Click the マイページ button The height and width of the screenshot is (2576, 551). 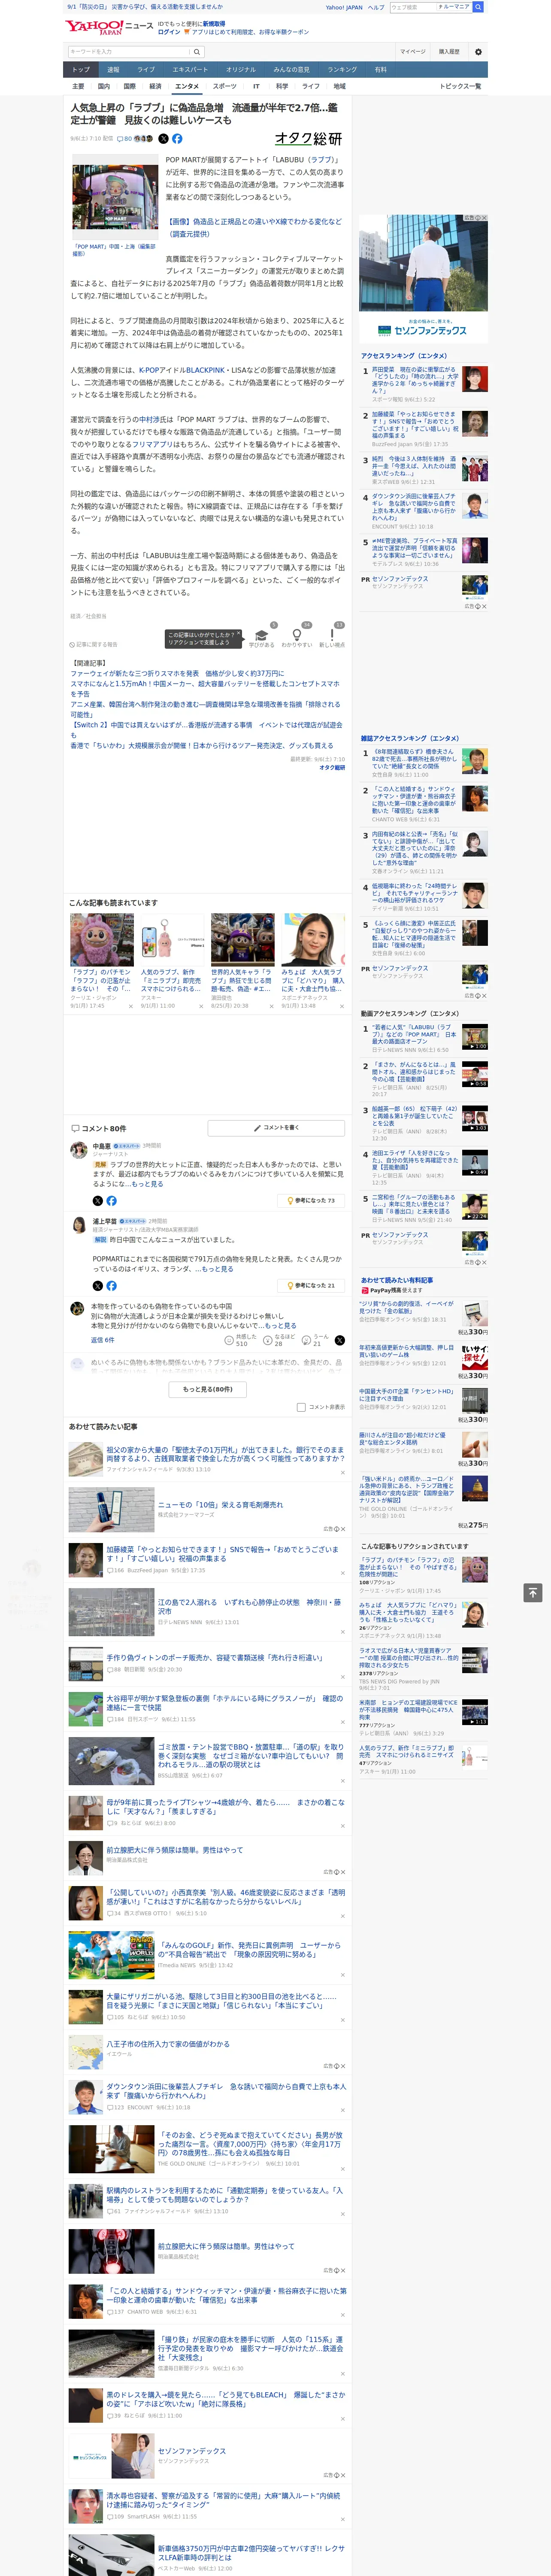tap(412, 52)
